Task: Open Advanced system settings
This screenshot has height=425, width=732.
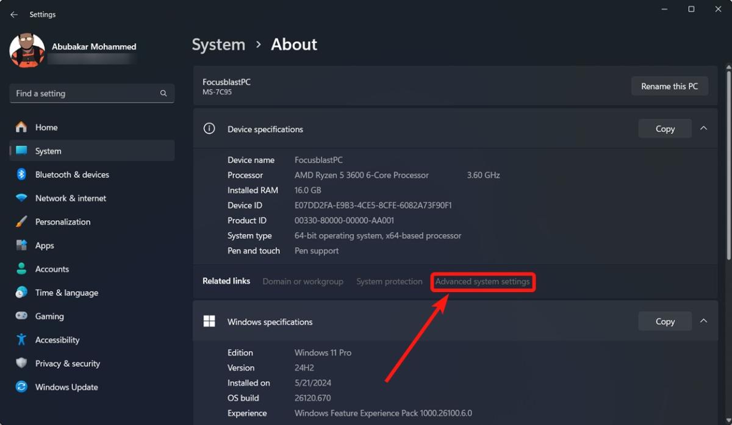Action: (483, 282)
